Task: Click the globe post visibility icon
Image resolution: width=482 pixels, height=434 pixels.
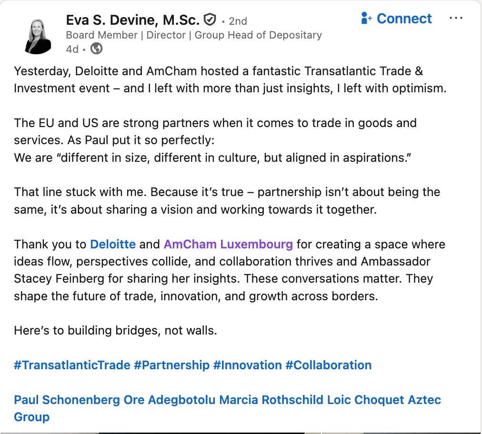Action: (x=96, y=49)
